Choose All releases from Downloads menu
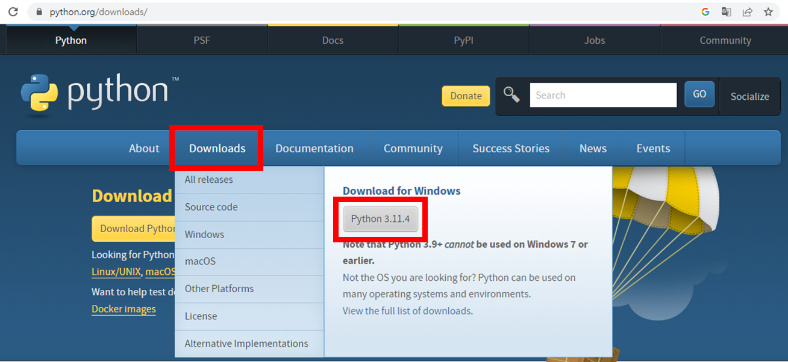 click(249, 180)
